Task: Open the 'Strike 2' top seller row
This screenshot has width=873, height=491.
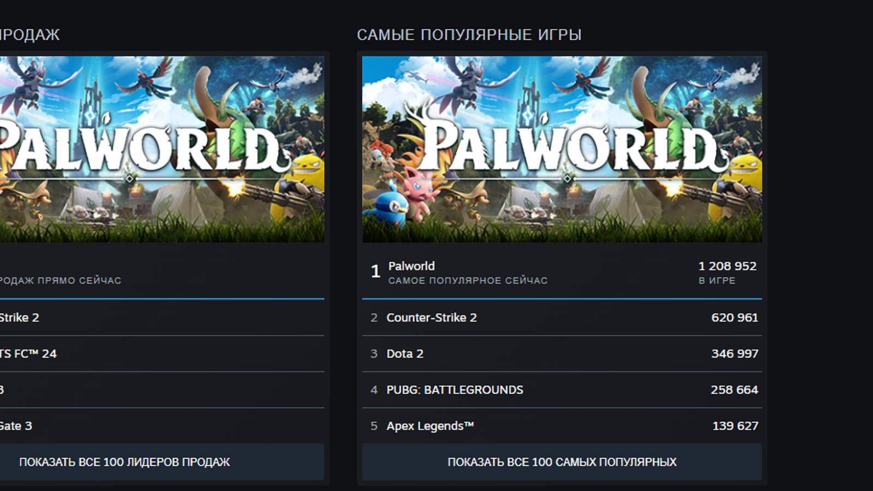Action: coord(162,318)
